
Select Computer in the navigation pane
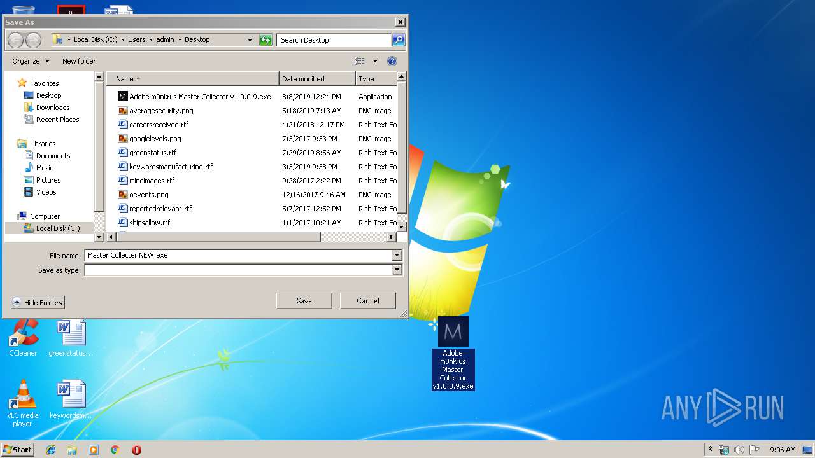click(45, 216)
